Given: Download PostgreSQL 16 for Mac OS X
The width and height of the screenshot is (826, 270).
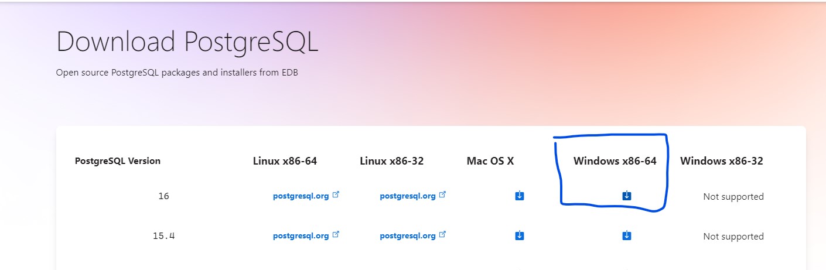Looking at the screenshot, I should pos(519,196).
